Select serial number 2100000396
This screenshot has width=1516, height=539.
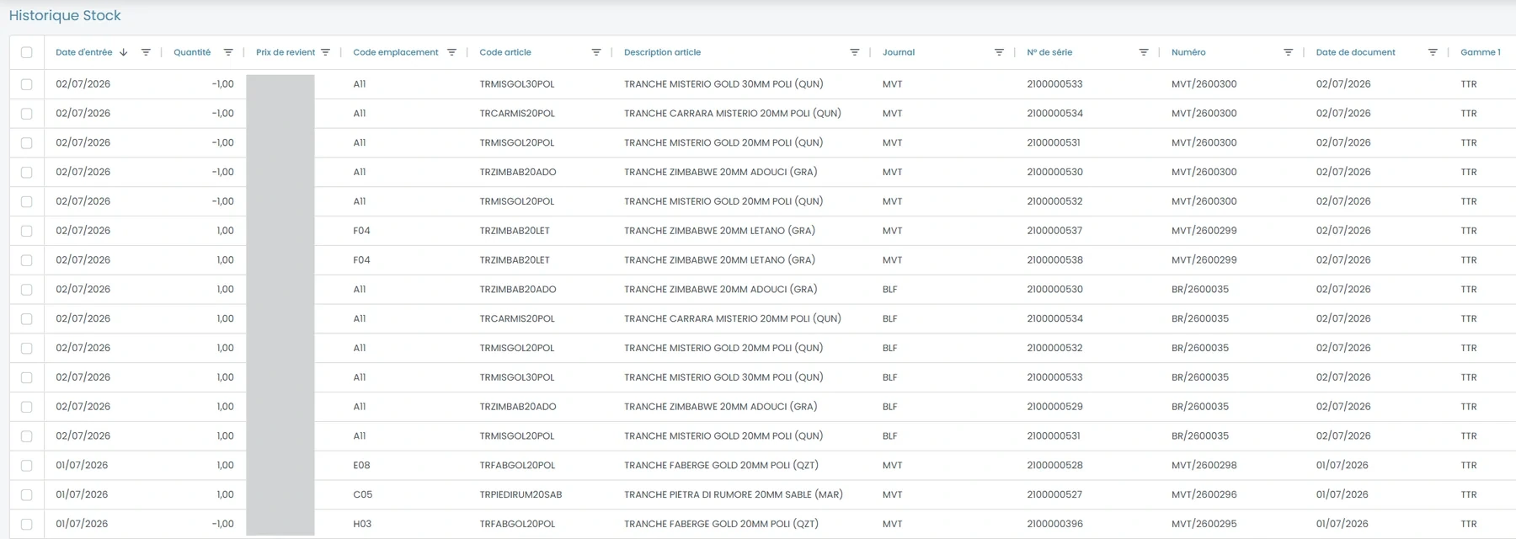[1054, 524]
